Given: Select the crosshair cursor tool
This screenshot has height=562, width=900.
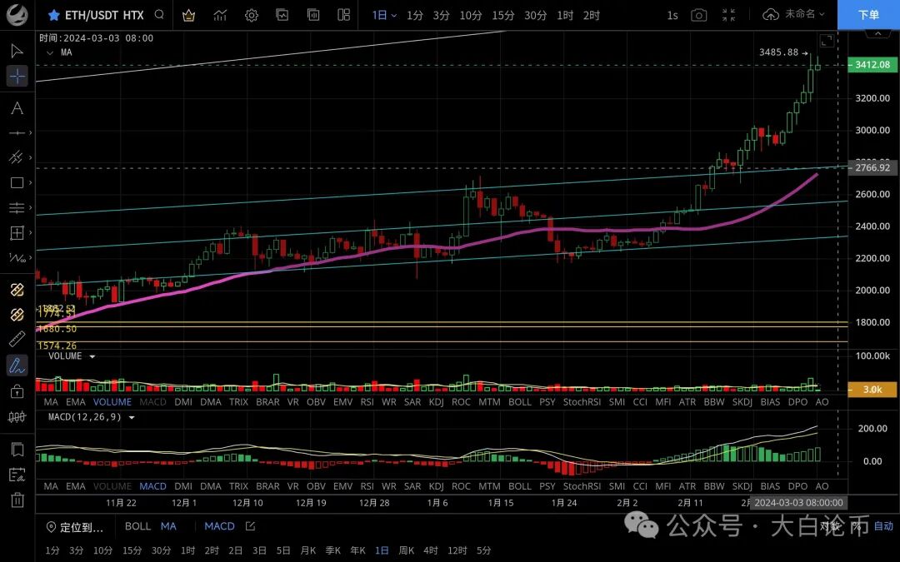Looking at the screenshot, I should click(x=17, y=76).
